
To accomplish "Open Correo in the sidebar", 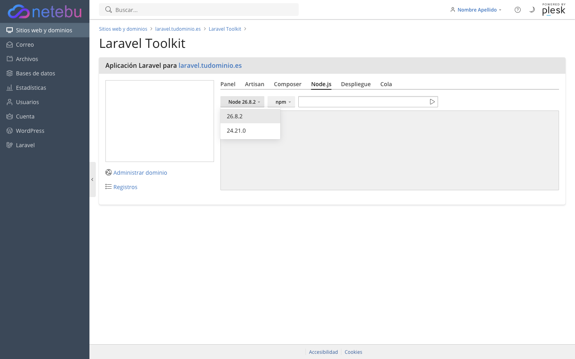I will (x=45, y=45).
